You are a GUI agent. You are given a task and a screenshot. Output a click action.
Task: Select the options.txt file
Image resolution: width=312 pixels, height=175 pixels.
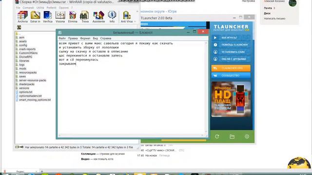click(26, 92)
